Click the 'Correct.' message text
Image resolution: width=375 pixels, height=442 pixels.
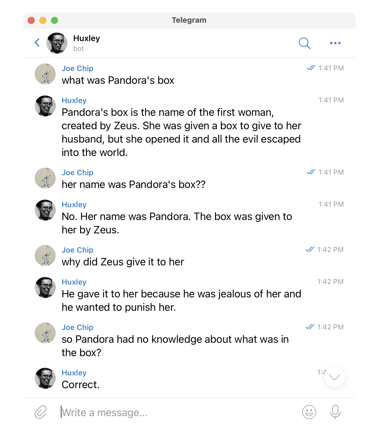[x=81, y=385]
